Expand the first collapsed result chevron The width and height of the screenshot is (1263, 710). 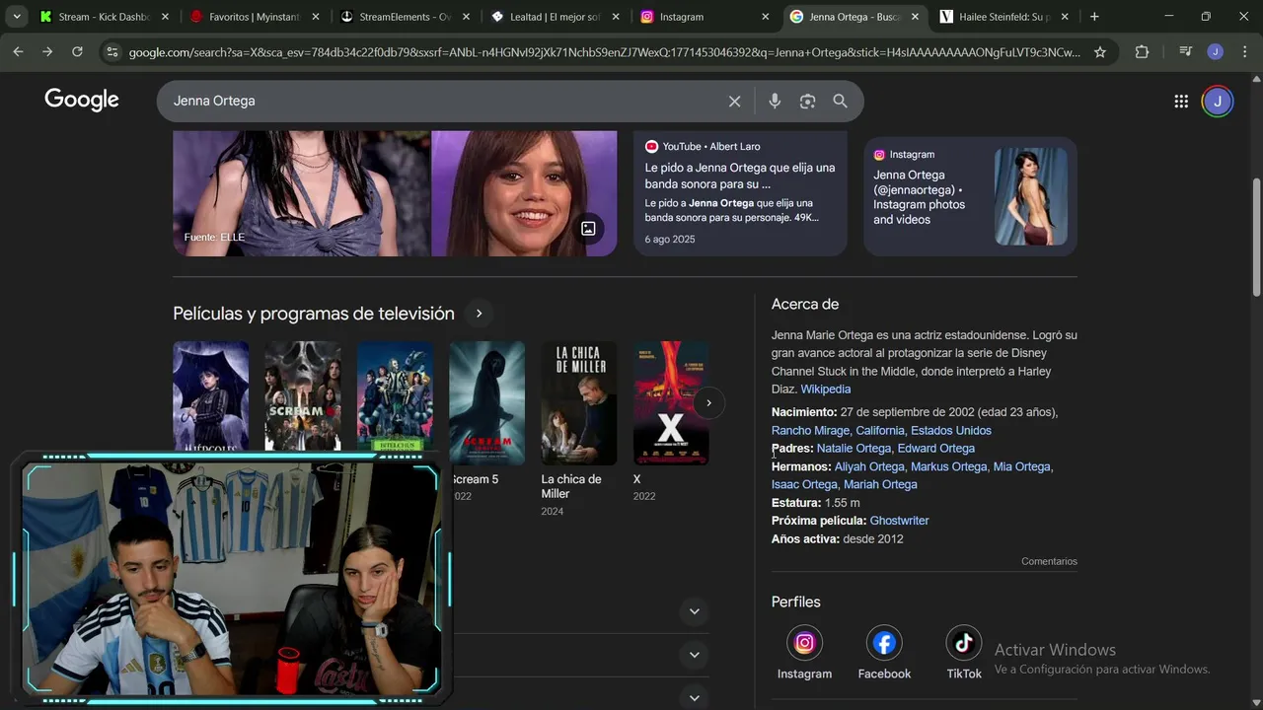pyautogui.click(x=694, y=611)
